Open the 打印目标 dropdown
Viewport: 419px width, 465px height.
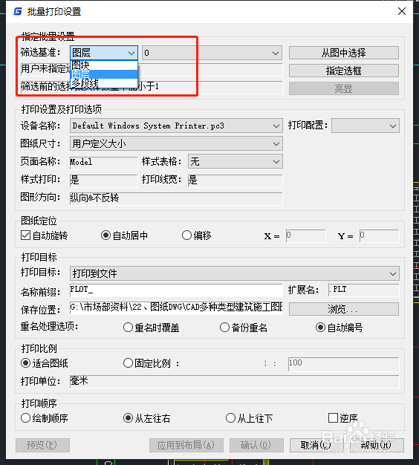(x=235, y=273)
